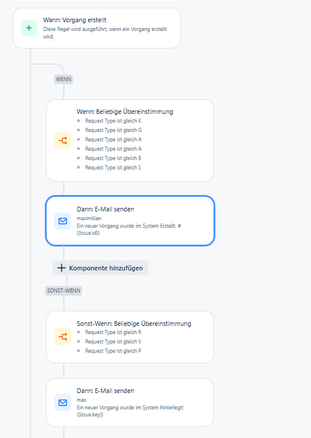Add a component via Komponente hinzufügen
The height and width of the screenshot is (438, 311).
[100, 268]
